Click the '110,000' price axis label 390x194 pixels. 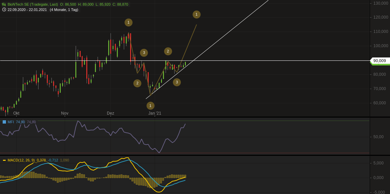pos(381,31)
